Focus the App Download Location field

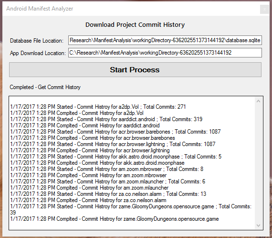coord(165,53)
